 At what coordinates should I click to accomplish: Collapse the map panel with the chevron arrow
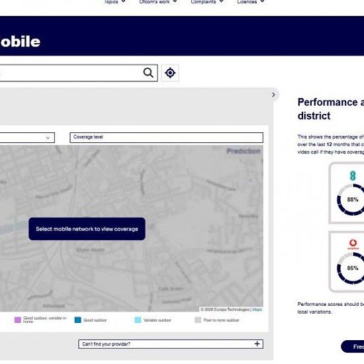coord(274,95)
